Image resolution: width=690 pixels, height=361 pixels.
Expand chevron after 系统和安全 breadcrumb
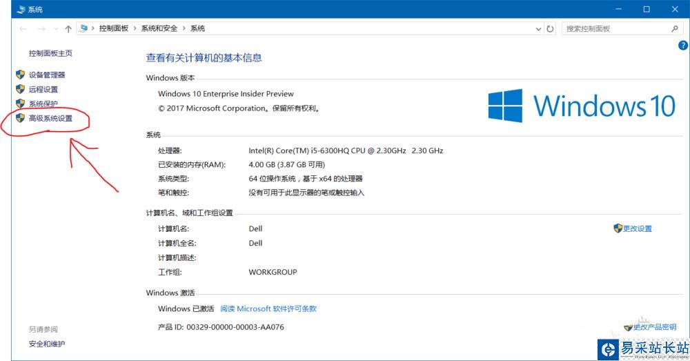coord(184,28)
